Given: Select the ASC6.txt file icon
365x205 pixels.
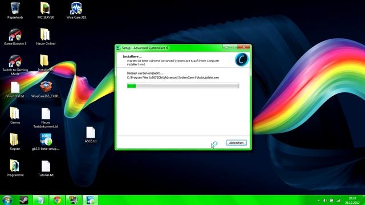Looking at the screenshot, I should [x=91, y=134].
